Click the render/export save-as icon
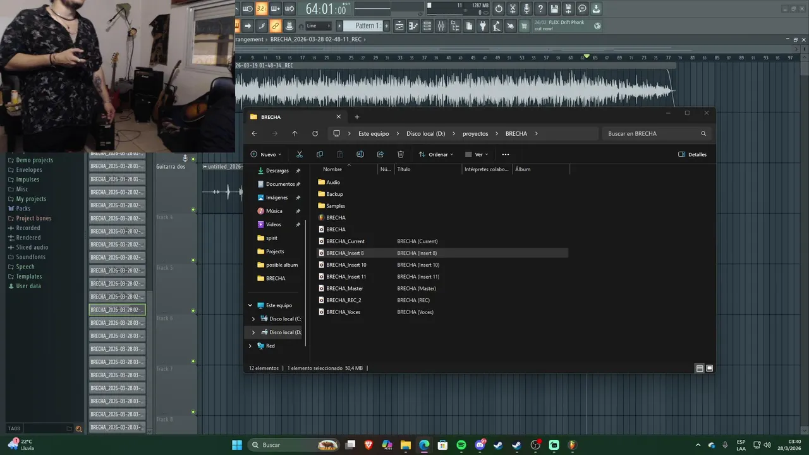The width and height of the screenshot is (809, 455). click(x=568, y=9)
